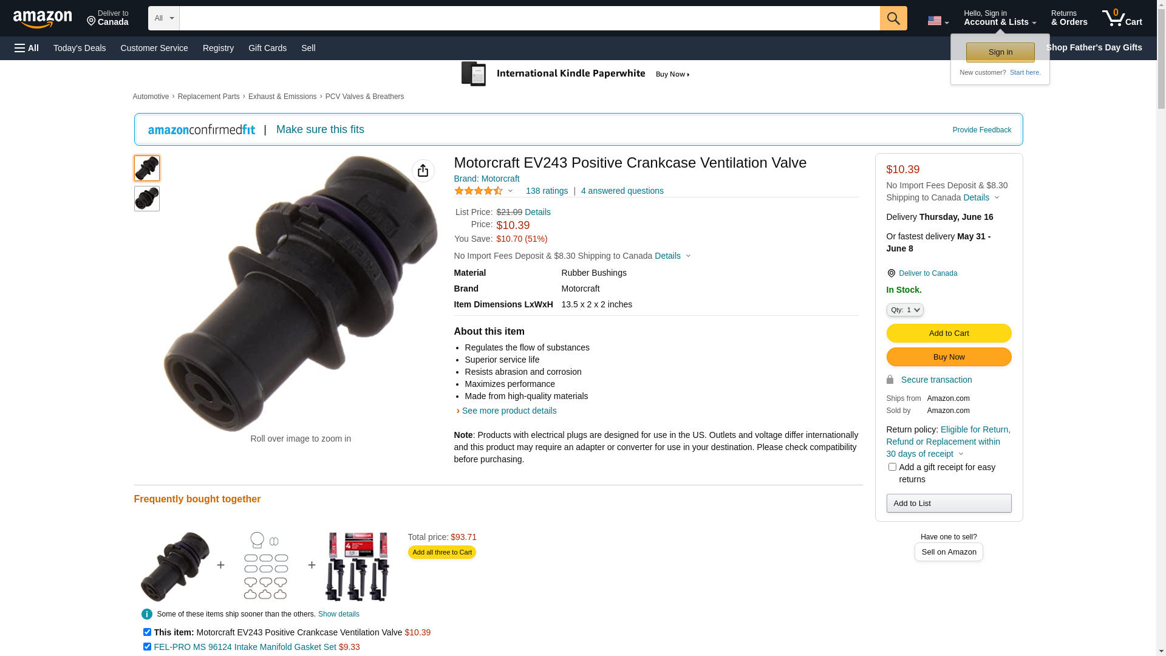The image size is (1166, 656).
Task: Expand the Add to List dropdown
Action: (949, 503)
